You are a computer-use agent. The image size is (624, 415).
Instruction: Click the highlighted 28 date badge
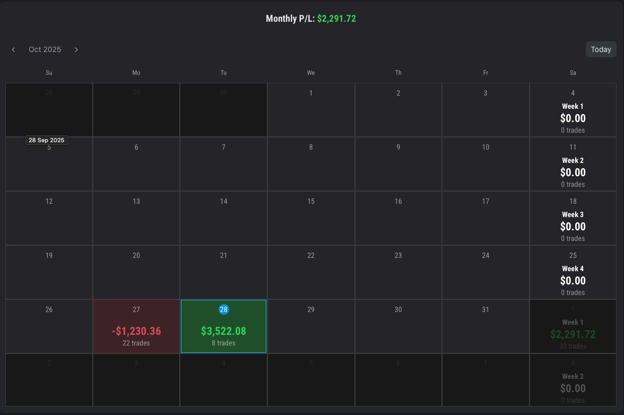point(224,309)
